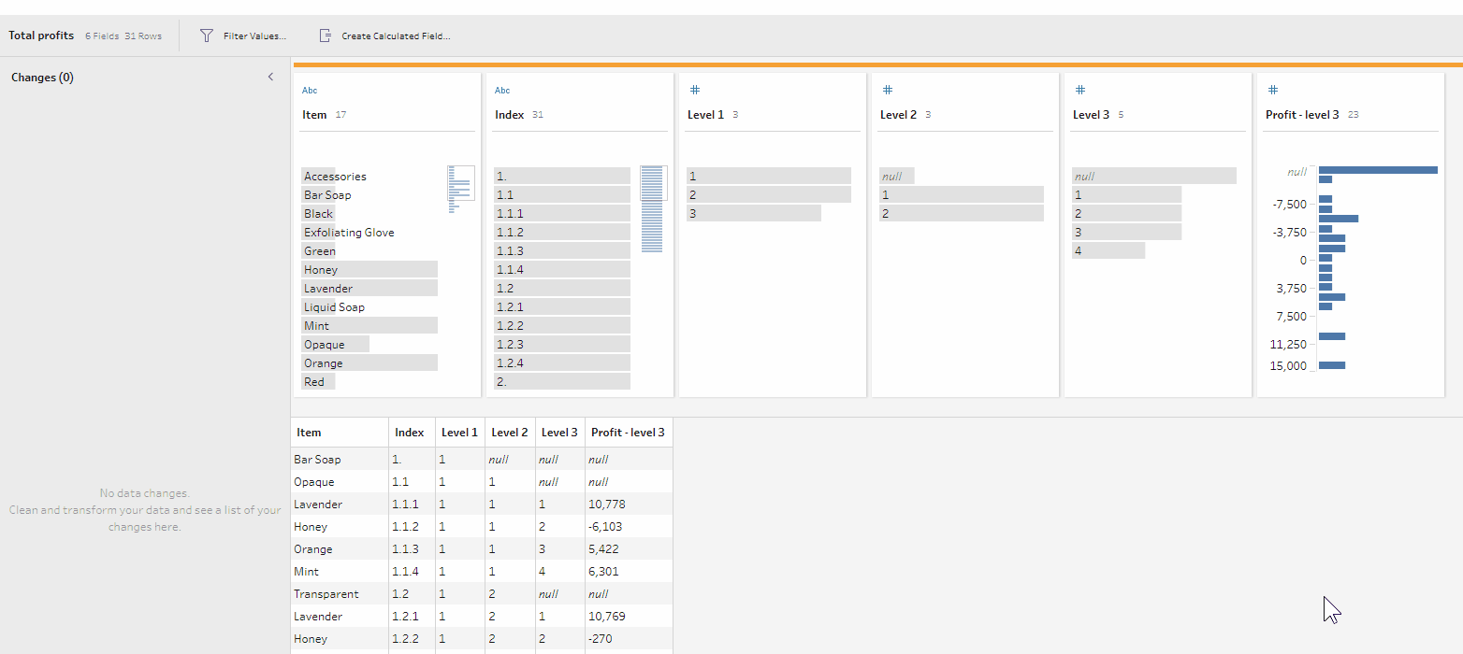Select Red value in Item card

(369, 381)
